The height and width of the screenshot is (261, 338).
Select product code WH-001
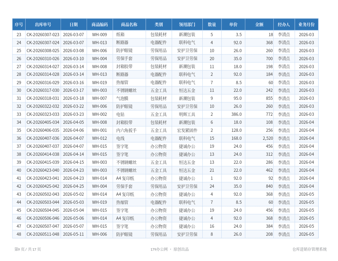coord(100,130)
